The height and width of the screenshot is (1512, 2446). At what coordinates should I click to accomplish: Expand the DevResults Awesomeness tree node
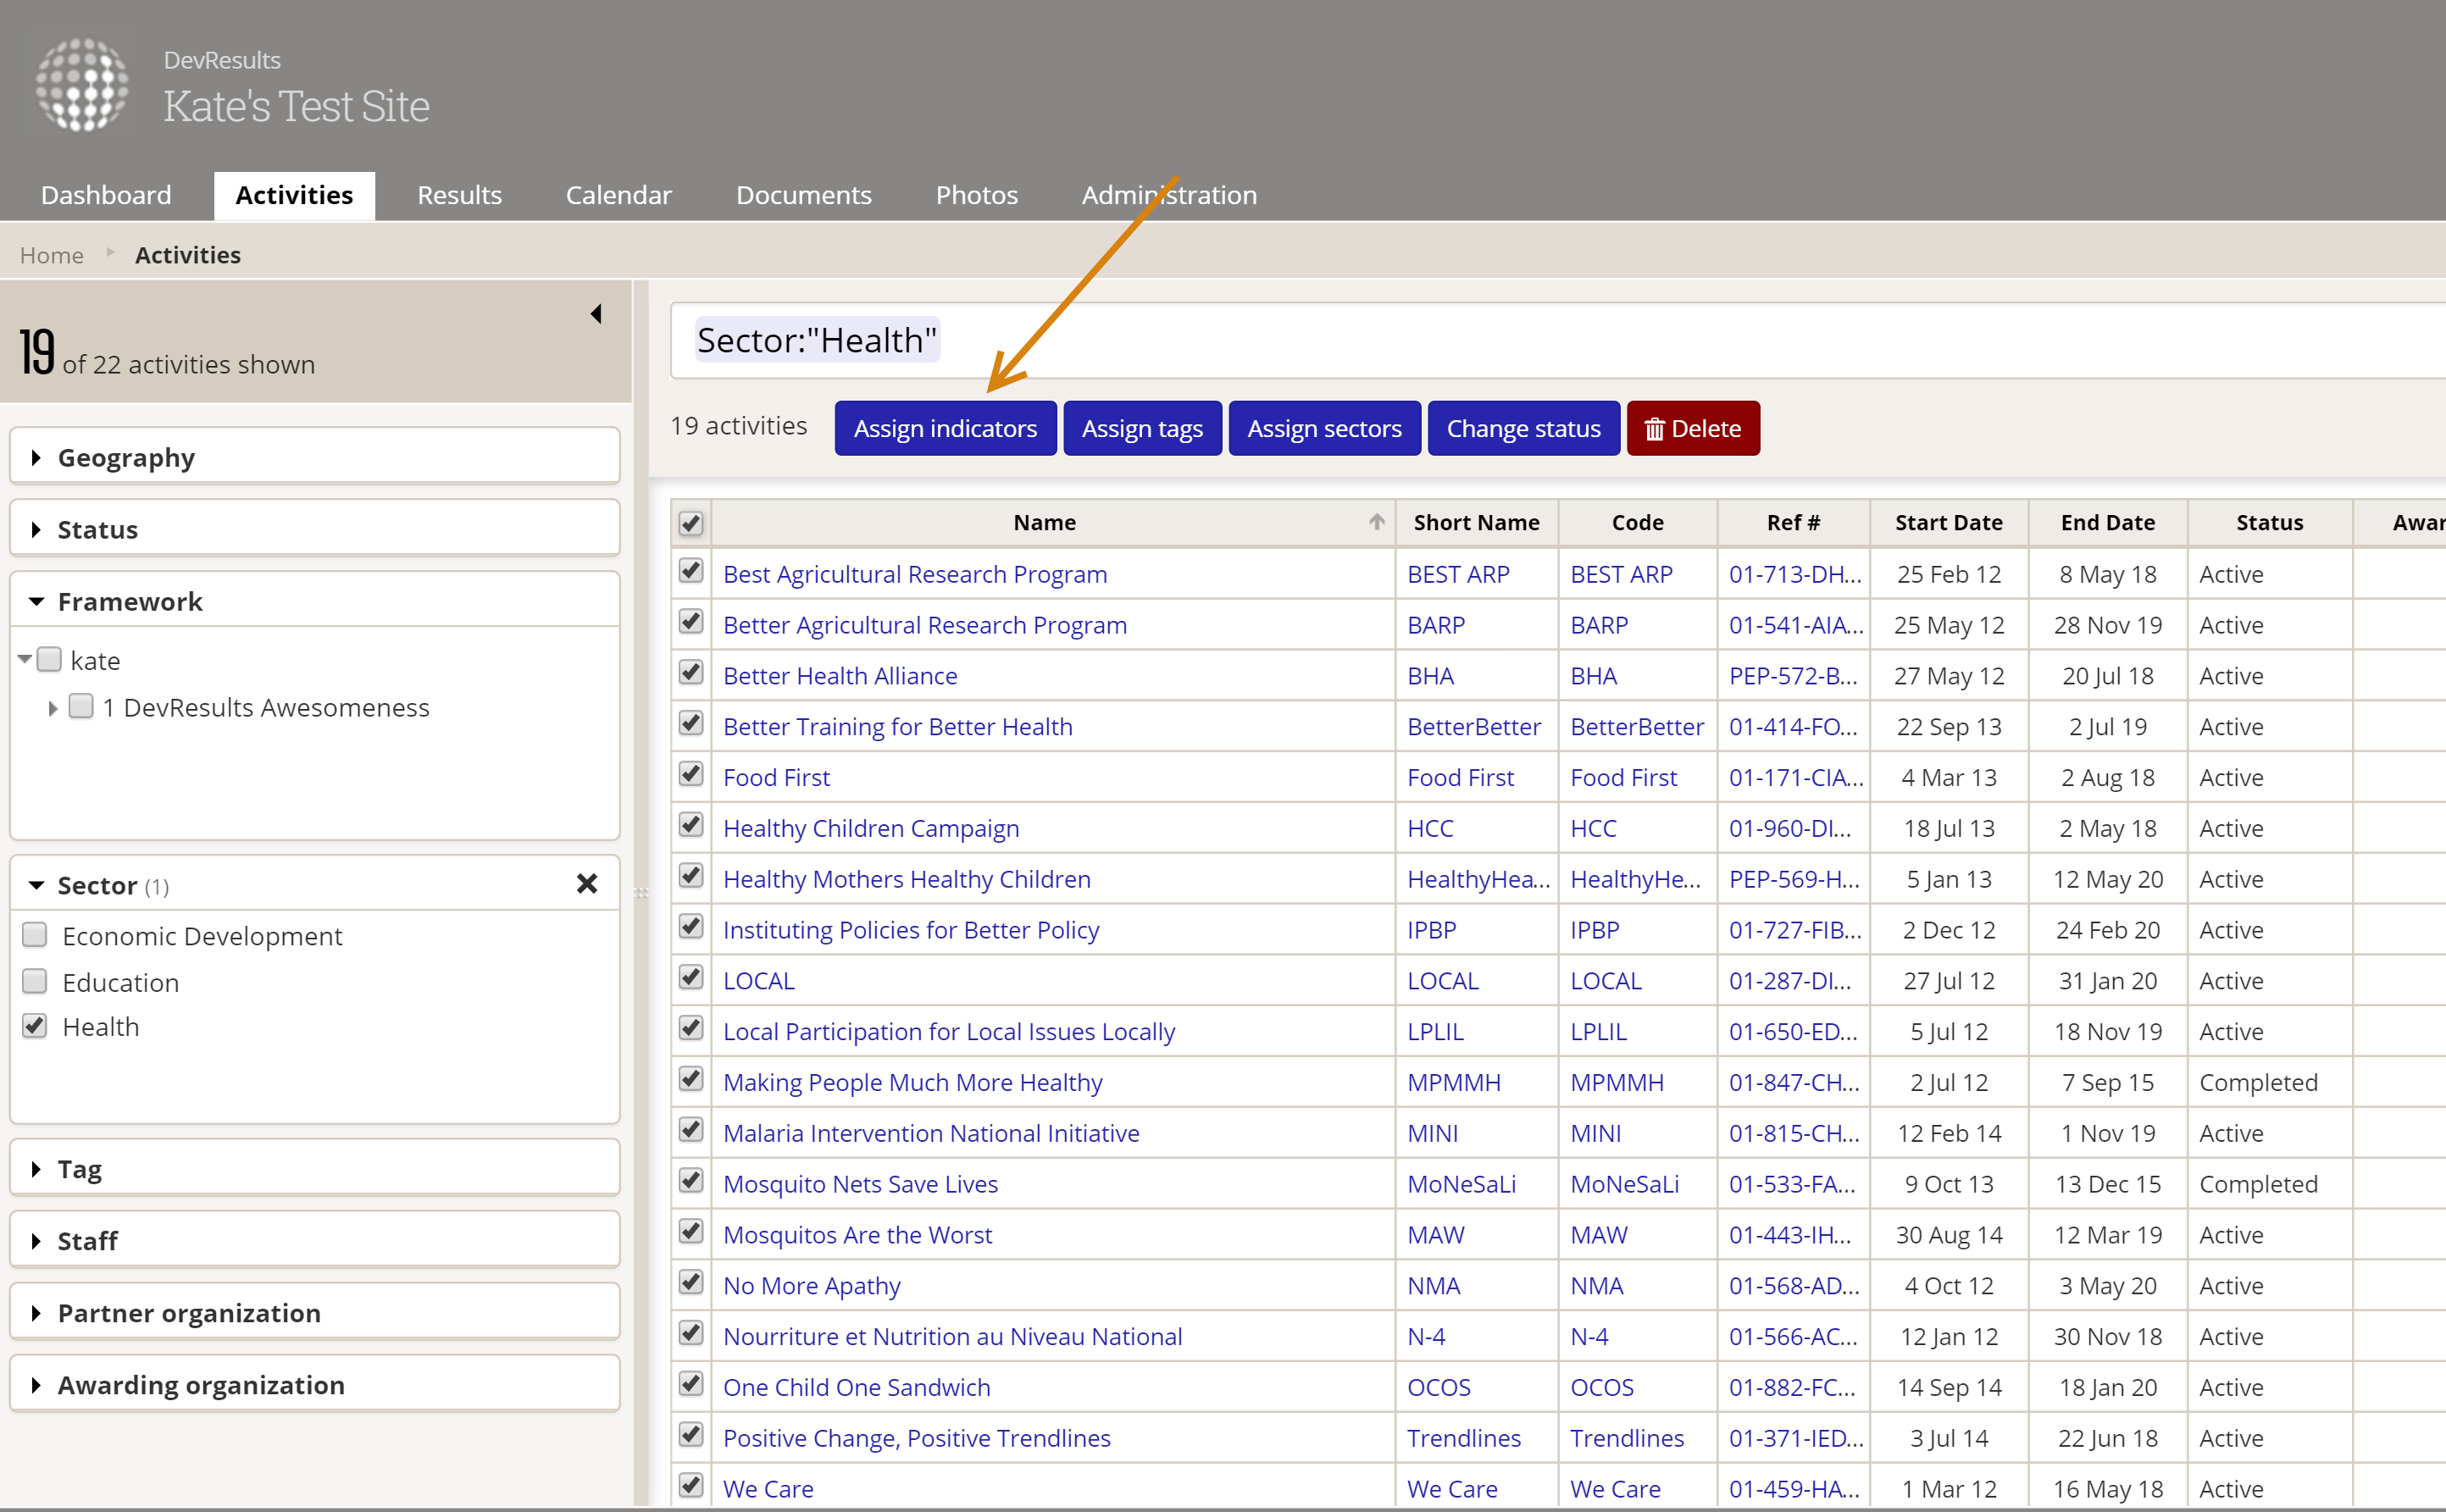tap(53, 708)
